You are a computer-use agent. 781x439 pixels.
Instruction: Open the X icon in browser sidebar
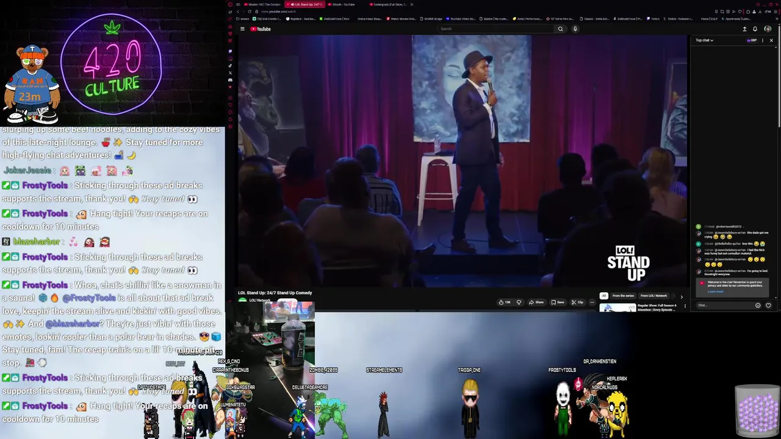[x=230, y=73]
